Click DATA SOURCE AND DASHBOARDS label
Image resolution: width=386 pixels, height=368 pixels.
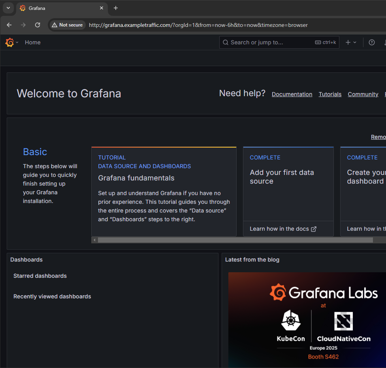tap(145, 166)
